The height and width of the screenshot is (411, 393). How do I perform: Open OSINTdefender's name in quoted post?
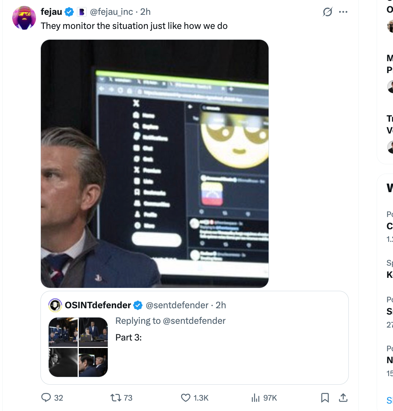coord(98,305)
